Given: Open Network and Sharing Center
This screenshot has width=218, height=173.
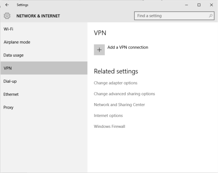Looking at the screenshot, I should [x=119, y=105].
